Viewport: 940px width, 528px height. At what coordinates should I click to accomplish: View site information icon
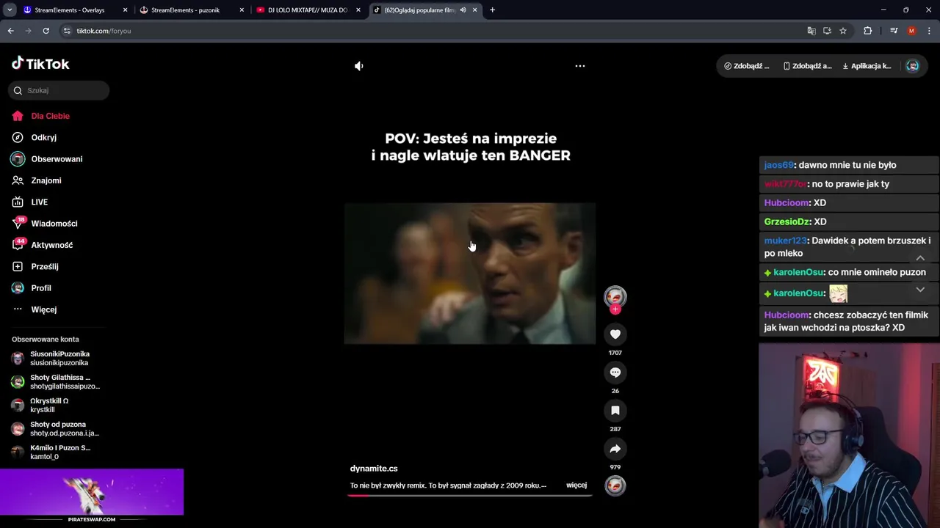pyautogui.click(x=67, y=31)
